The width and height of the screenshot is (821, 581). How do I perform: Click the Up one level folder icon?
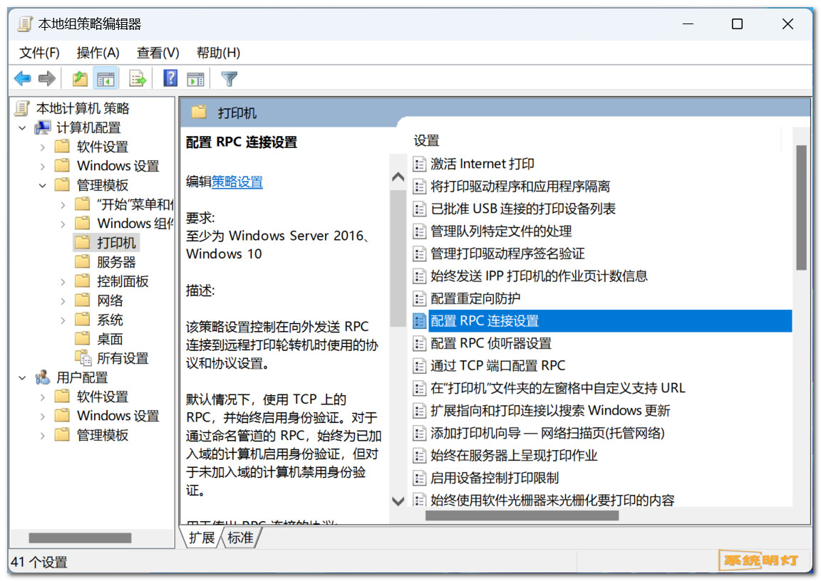click(x=80, y=79)
